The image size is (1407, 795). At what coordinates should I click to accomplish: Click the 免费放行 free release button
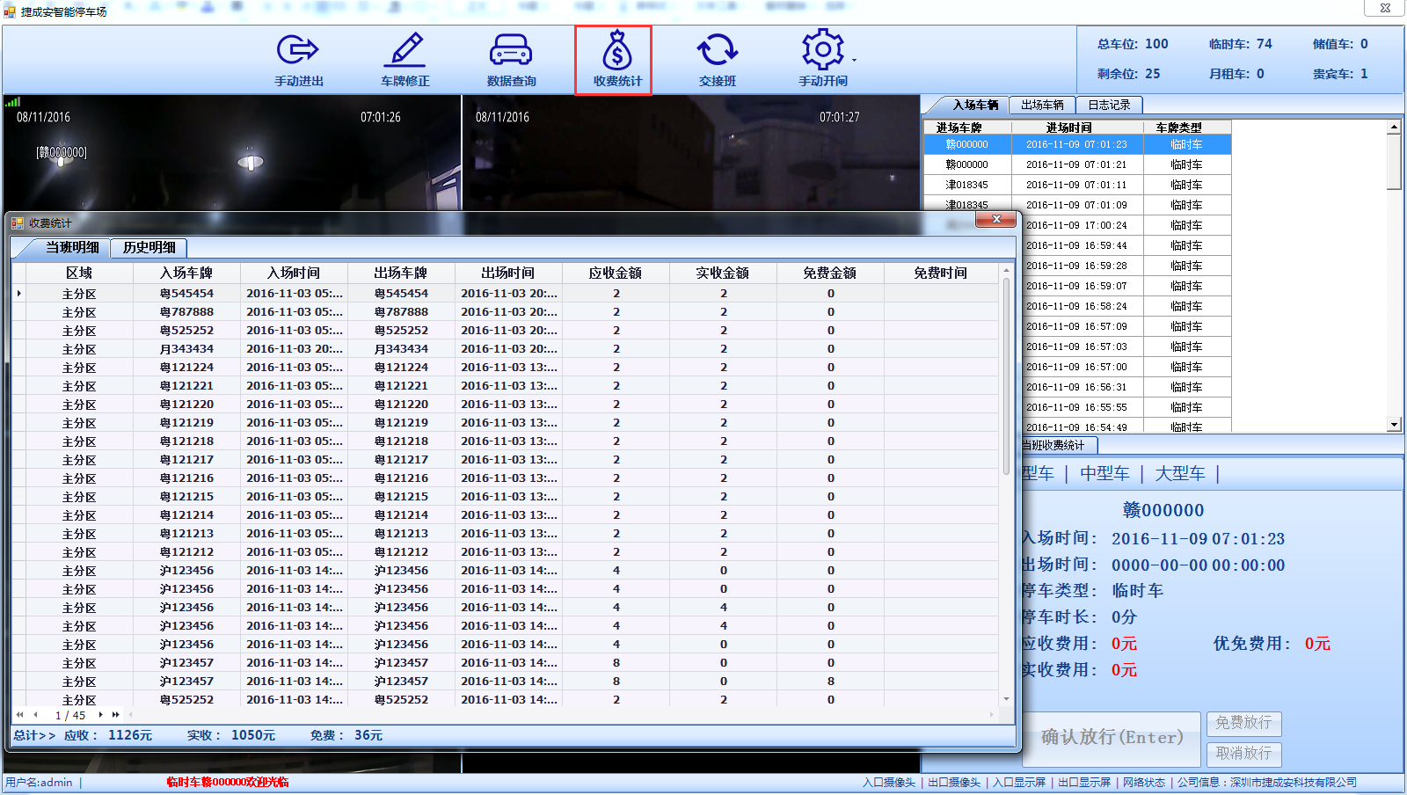(1243, 724)
